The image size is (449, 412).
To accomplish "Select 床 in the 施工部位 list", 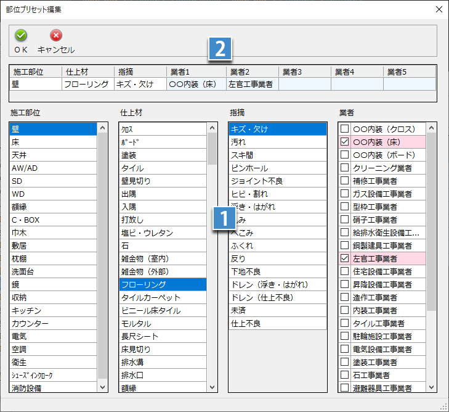I will (53, 142).
